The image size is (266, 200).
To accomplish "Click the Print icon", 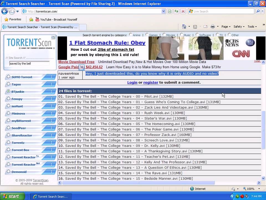I will tap(213, 27).
